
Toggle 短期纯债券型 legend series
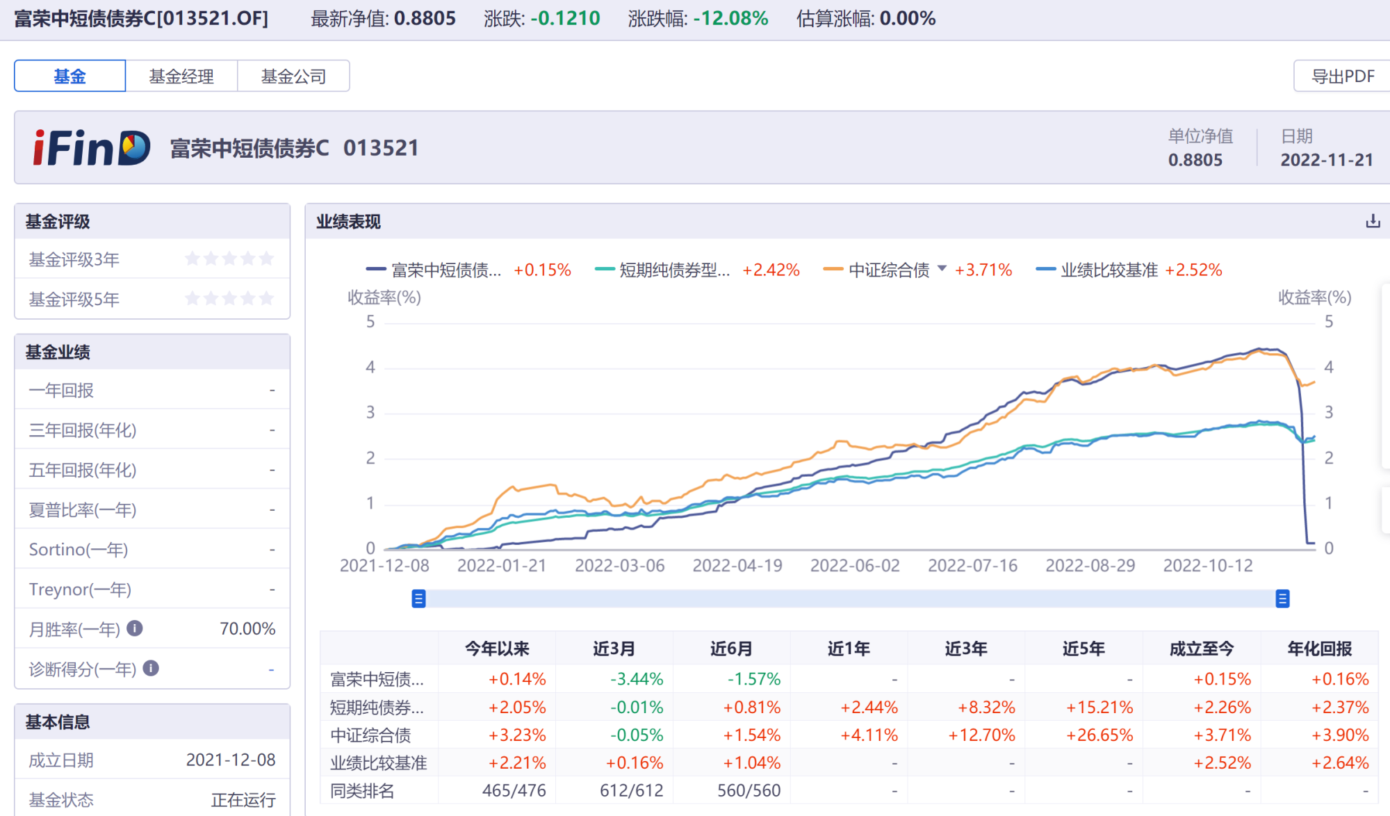pyautogui.click(x=673, y=270)
